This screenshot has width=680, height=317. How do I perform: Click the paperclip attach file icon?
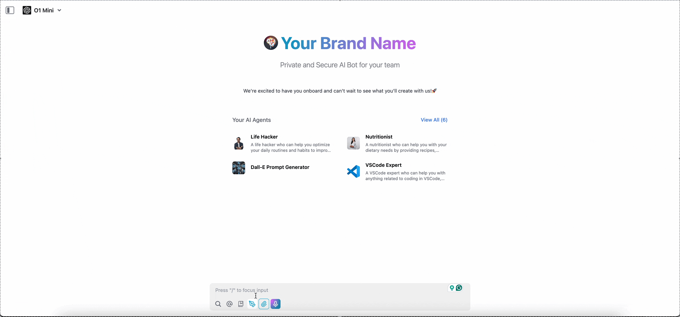coord(264,304)
